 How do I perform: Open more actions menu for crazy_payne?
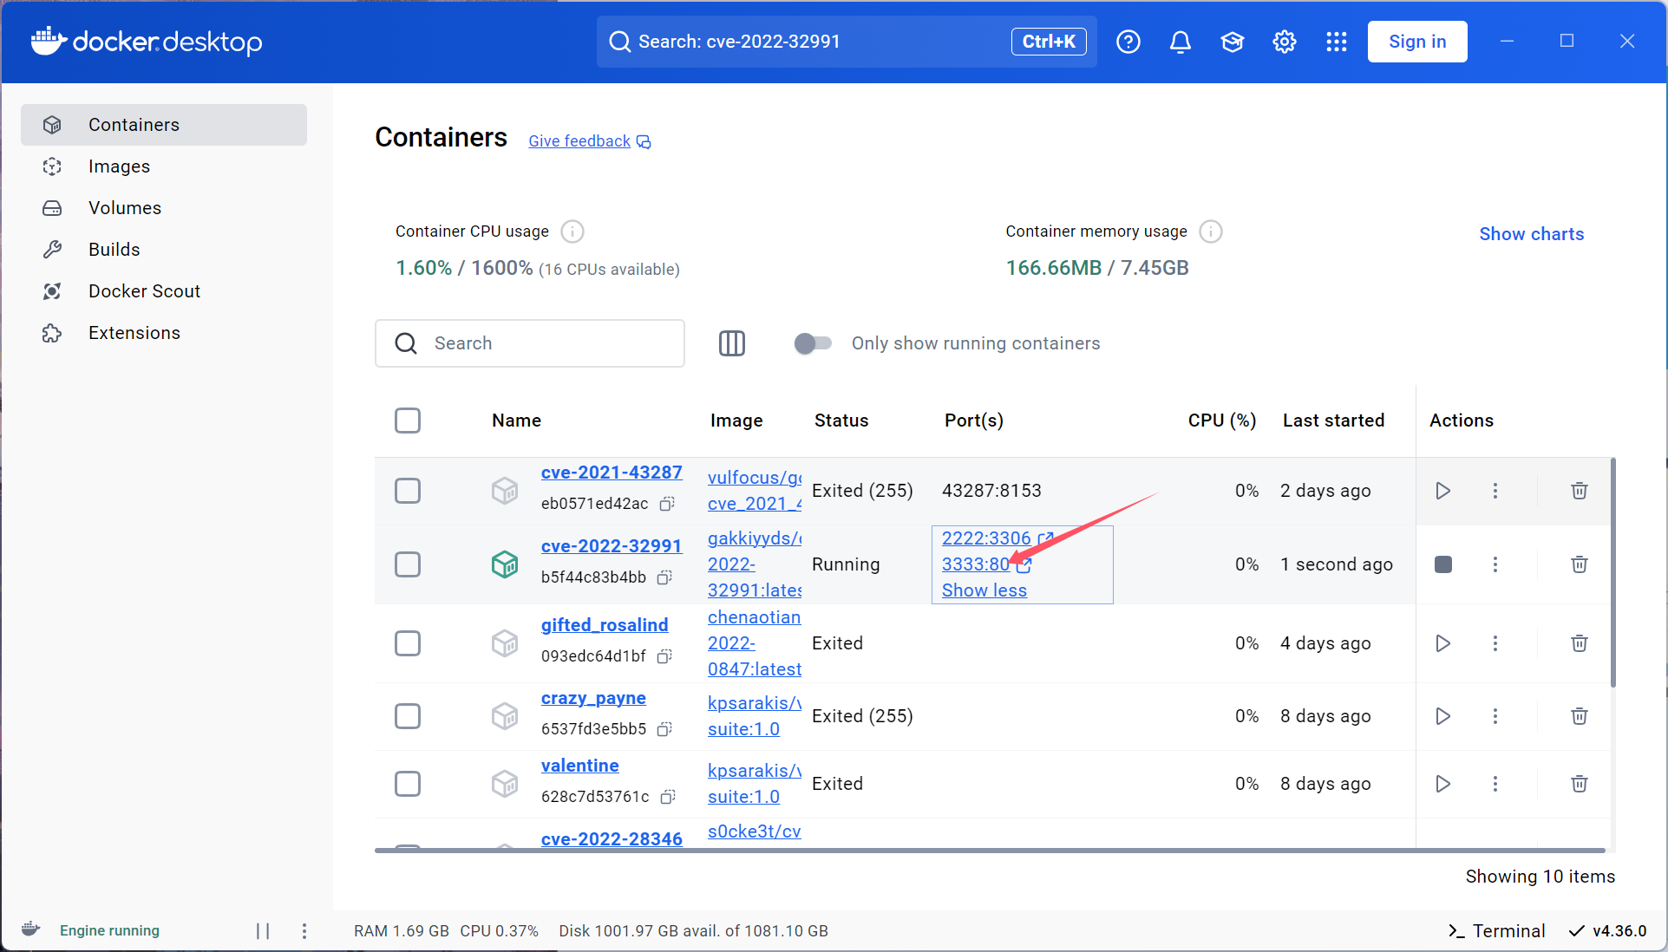point(1495,716)
